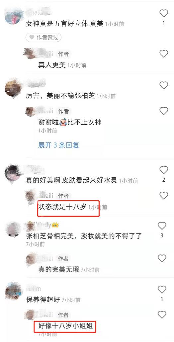This screenshot has height=342, width=174.
Task: Like the author reply "好像十八岁小姐姐"
Action: (162, 315)
